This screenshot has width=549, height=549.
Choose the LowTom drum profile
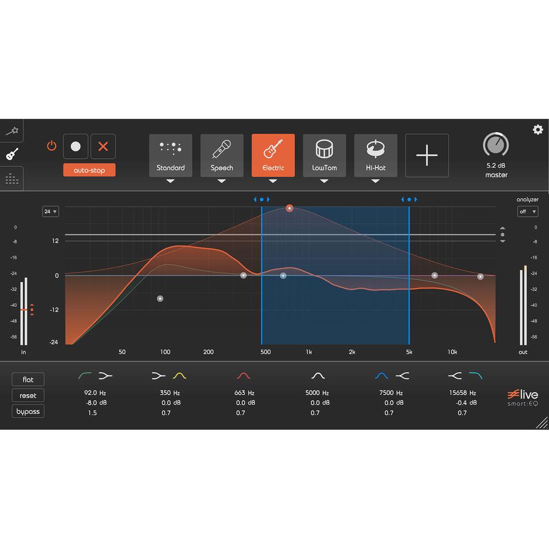point(324,155)
